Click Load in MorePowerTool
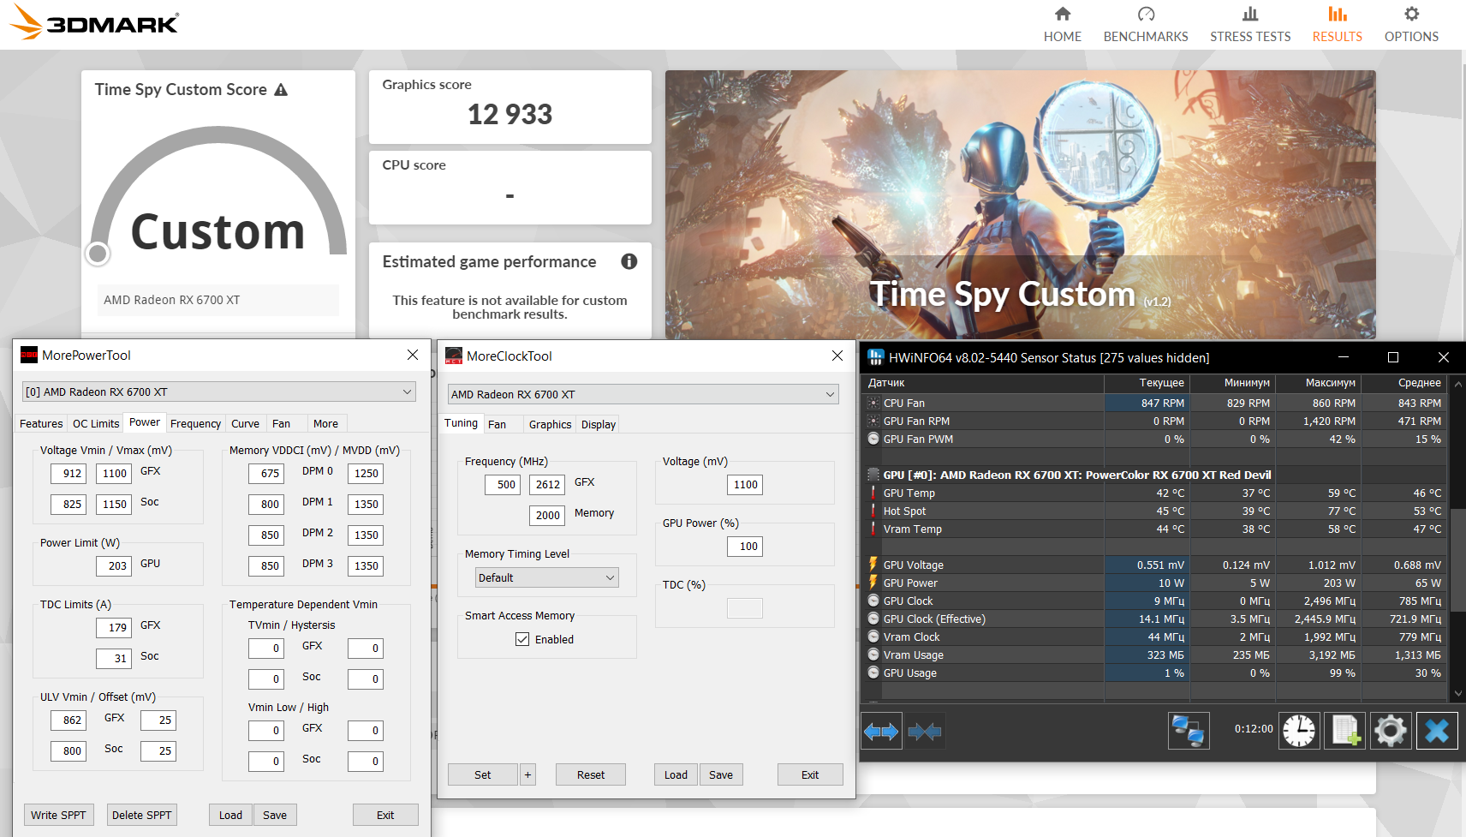Screen dimensions: 1466x837 230,815
